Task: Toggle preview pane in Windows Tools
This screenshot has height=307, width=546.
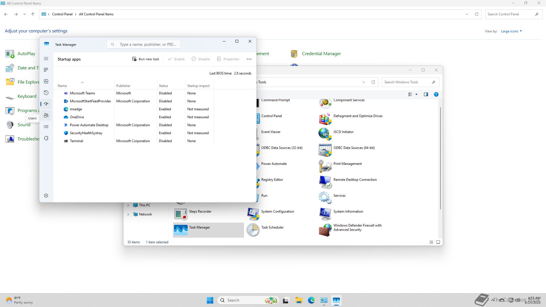Action: pyautogui.click(x=426, y=94)
